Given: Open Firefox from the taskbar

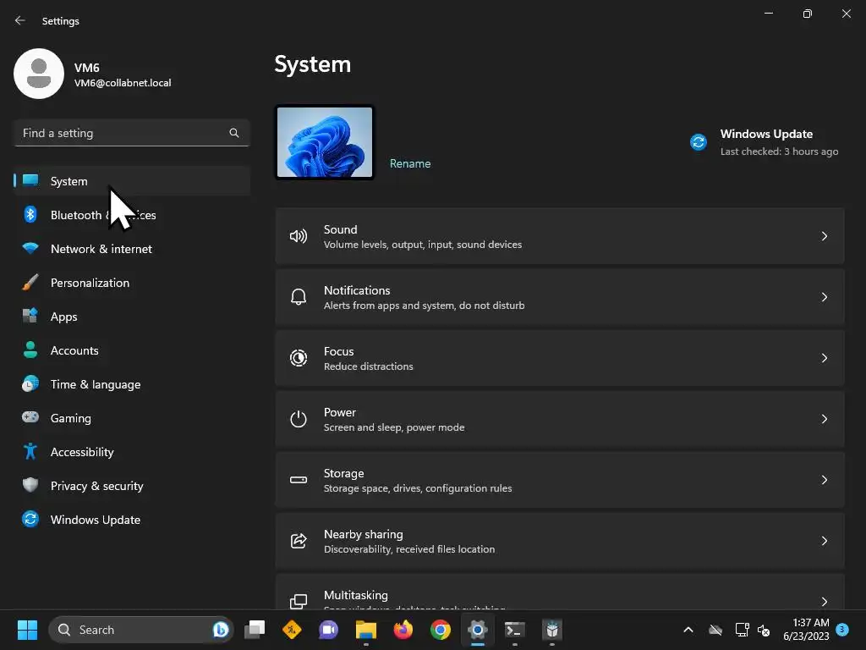Looking at the screenshot, I should (403, 630).
